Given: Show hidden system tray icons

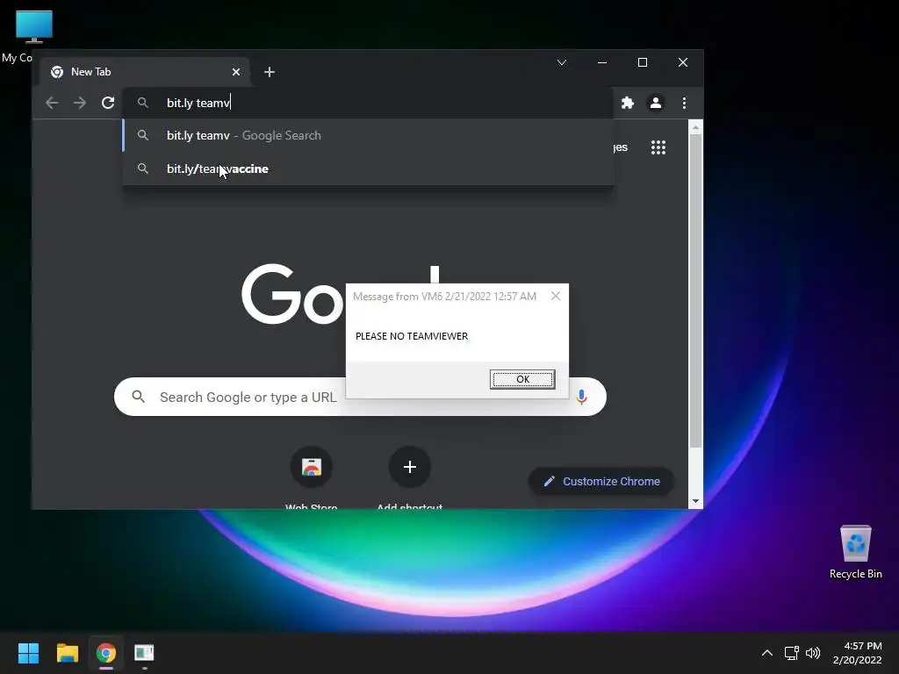Looking at the screenshot, I should [767, 653].
